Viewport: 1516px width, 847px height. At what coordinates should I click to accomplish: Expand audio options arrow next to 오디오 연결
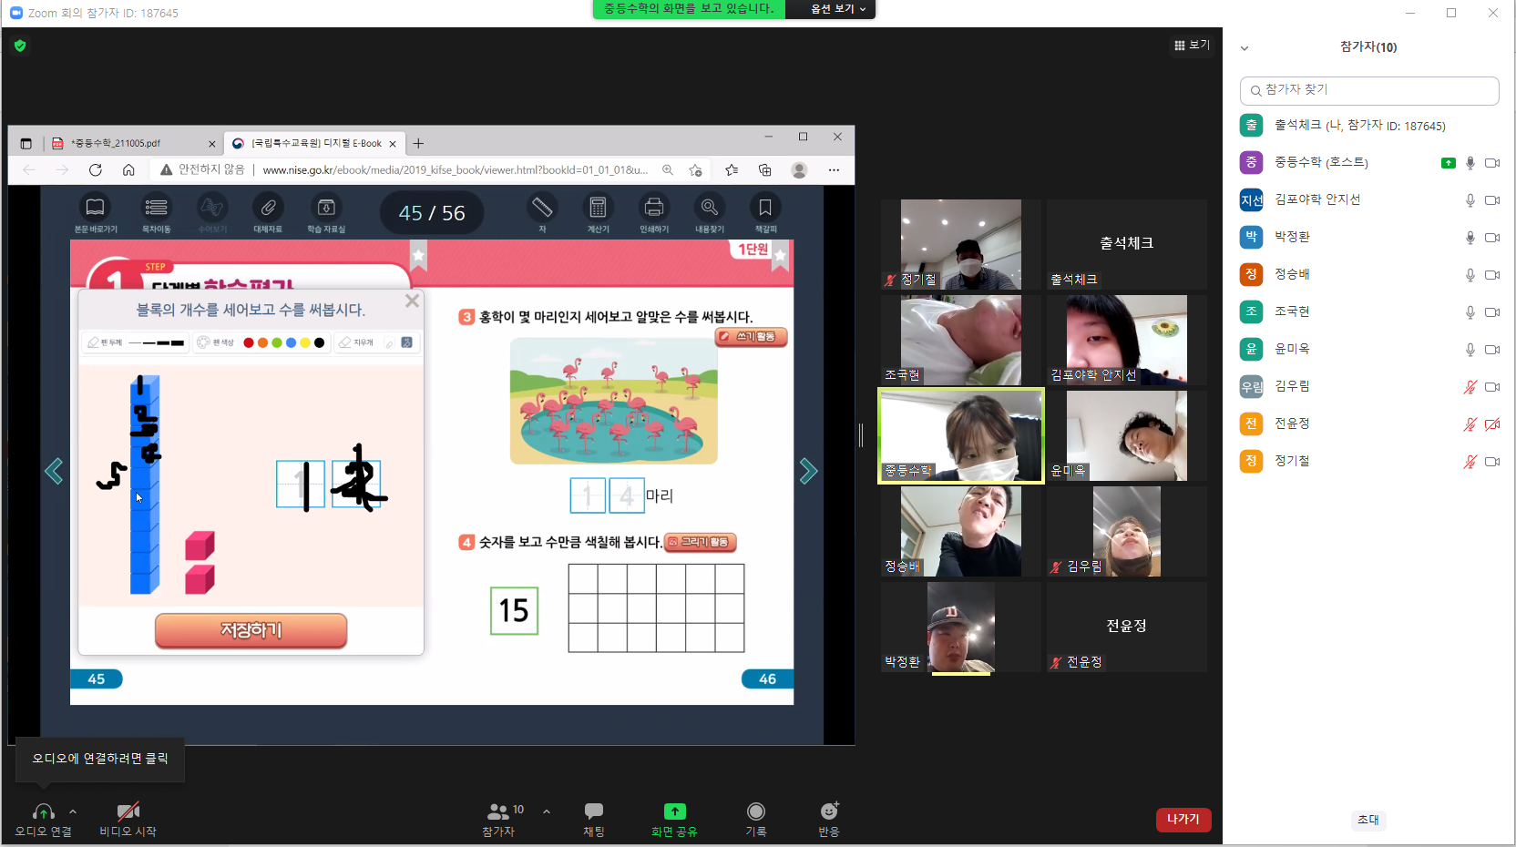pyautogui.click(x=73, y=811)
